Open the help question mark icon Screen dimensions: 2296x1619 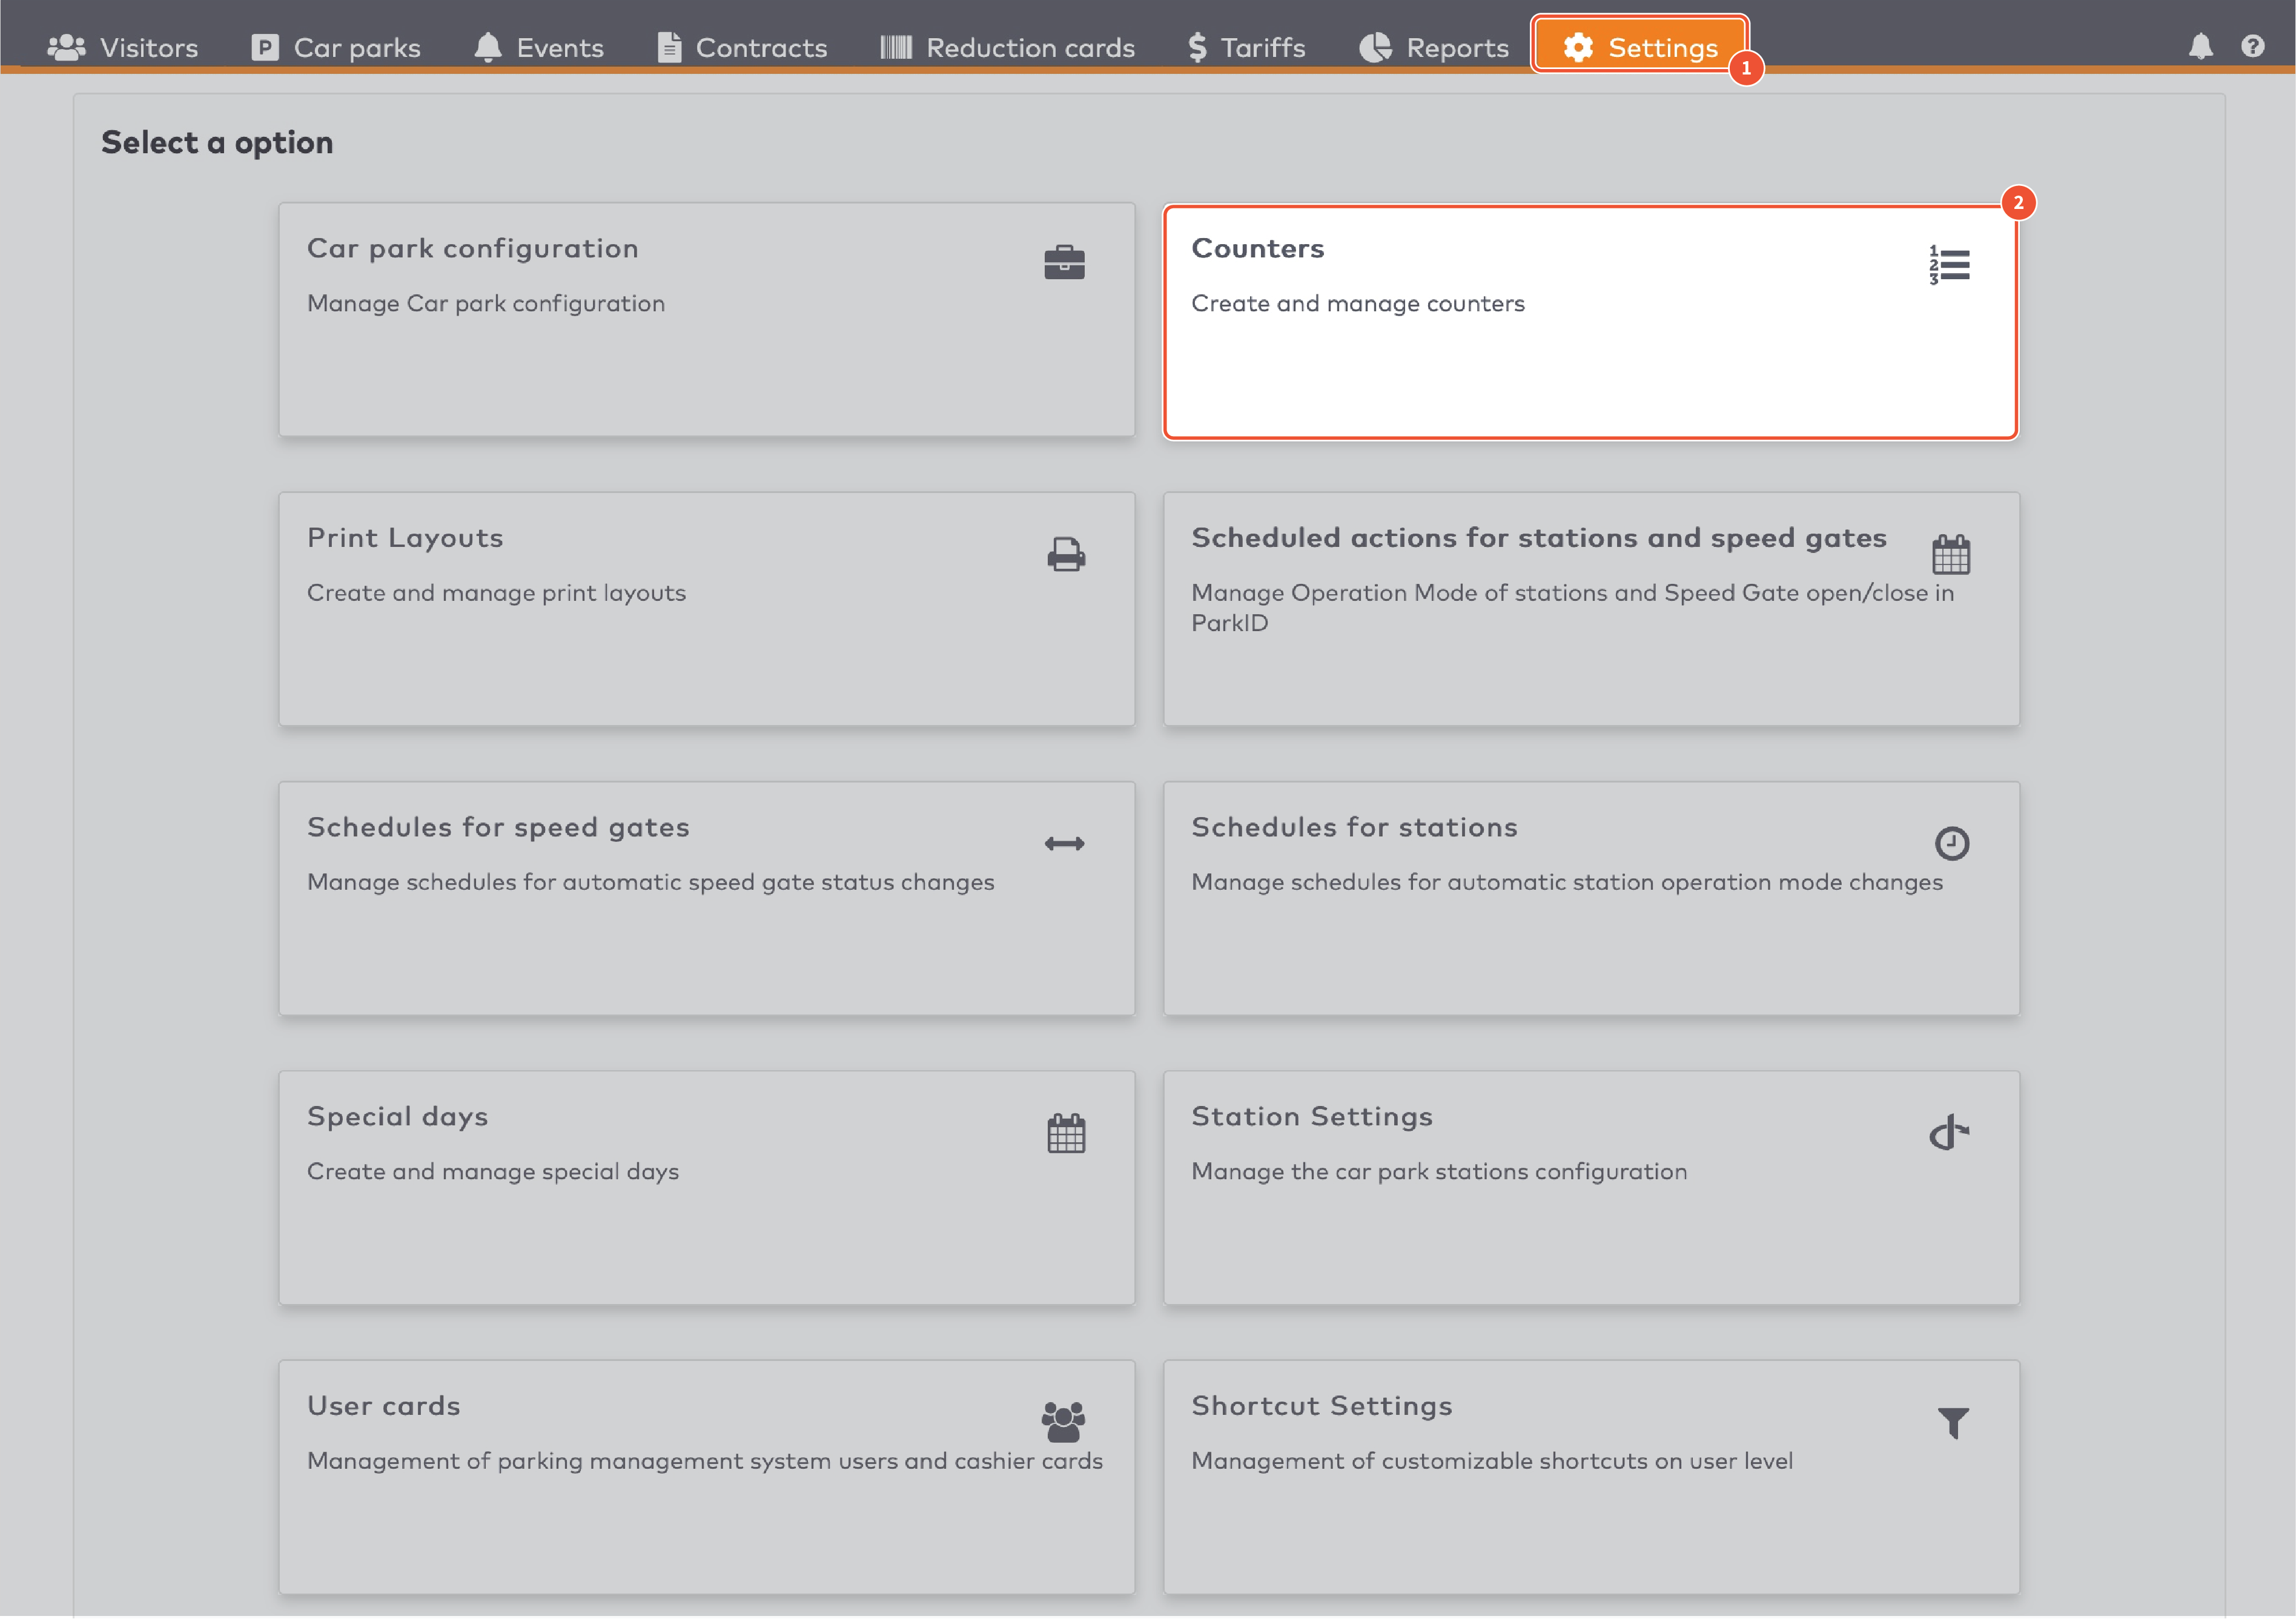click(2253, 46)
